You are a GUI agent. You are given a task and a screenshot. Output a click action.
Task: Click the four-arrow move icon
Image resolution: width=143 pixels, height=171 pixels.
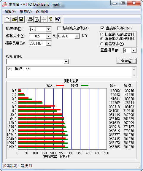coord(44,20)
